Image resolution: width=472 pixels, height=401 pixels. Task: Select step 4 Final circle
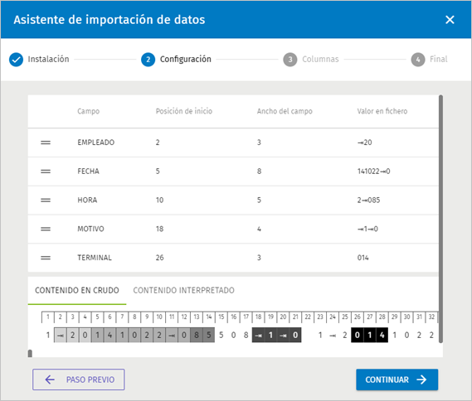[418, 60]
